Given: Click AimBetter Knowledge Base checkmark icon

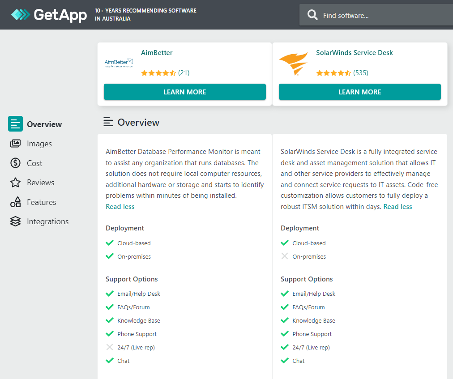Looking at the screenshot, I should [110, 320].
